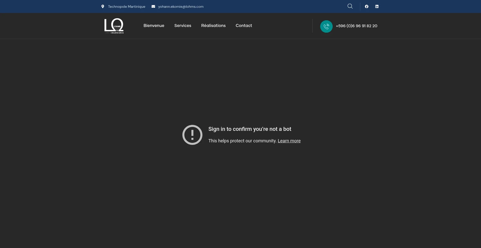The height and width of the screenshot is (248, 481).
Task: Open the LinkedIn social icon
Action: pos(377,6)
